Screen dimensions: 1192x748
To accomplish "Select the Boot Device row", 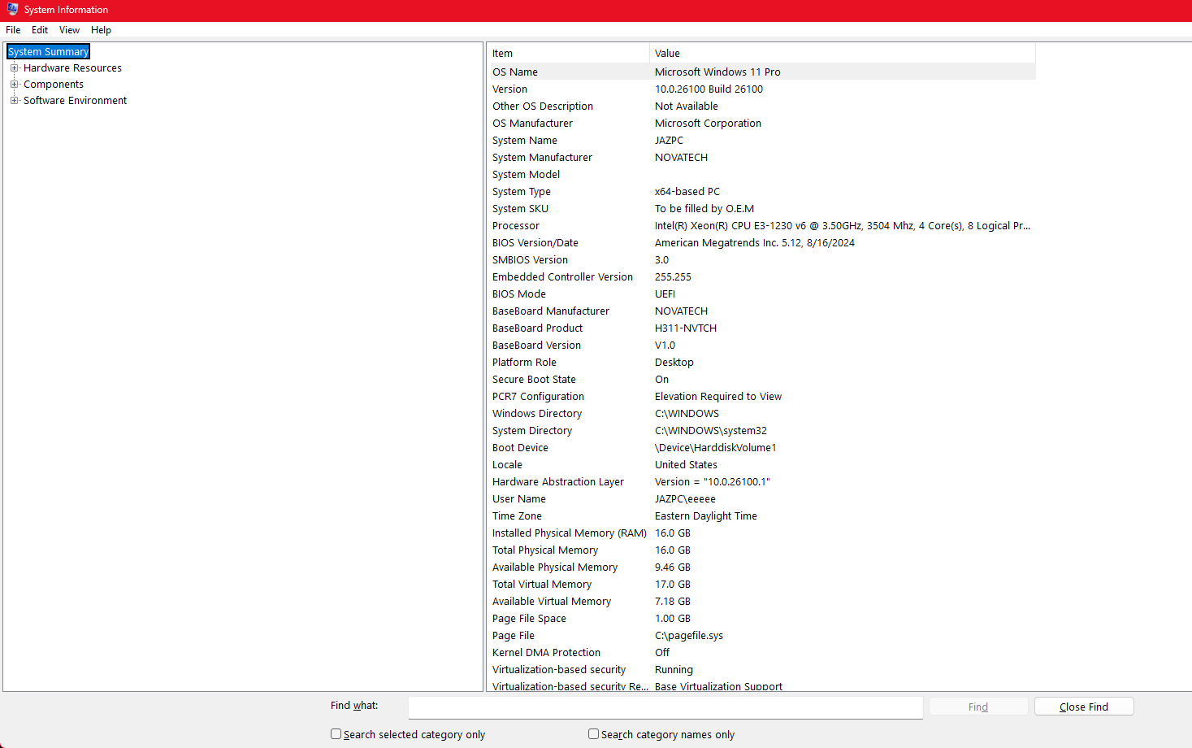I will point(763,447).
